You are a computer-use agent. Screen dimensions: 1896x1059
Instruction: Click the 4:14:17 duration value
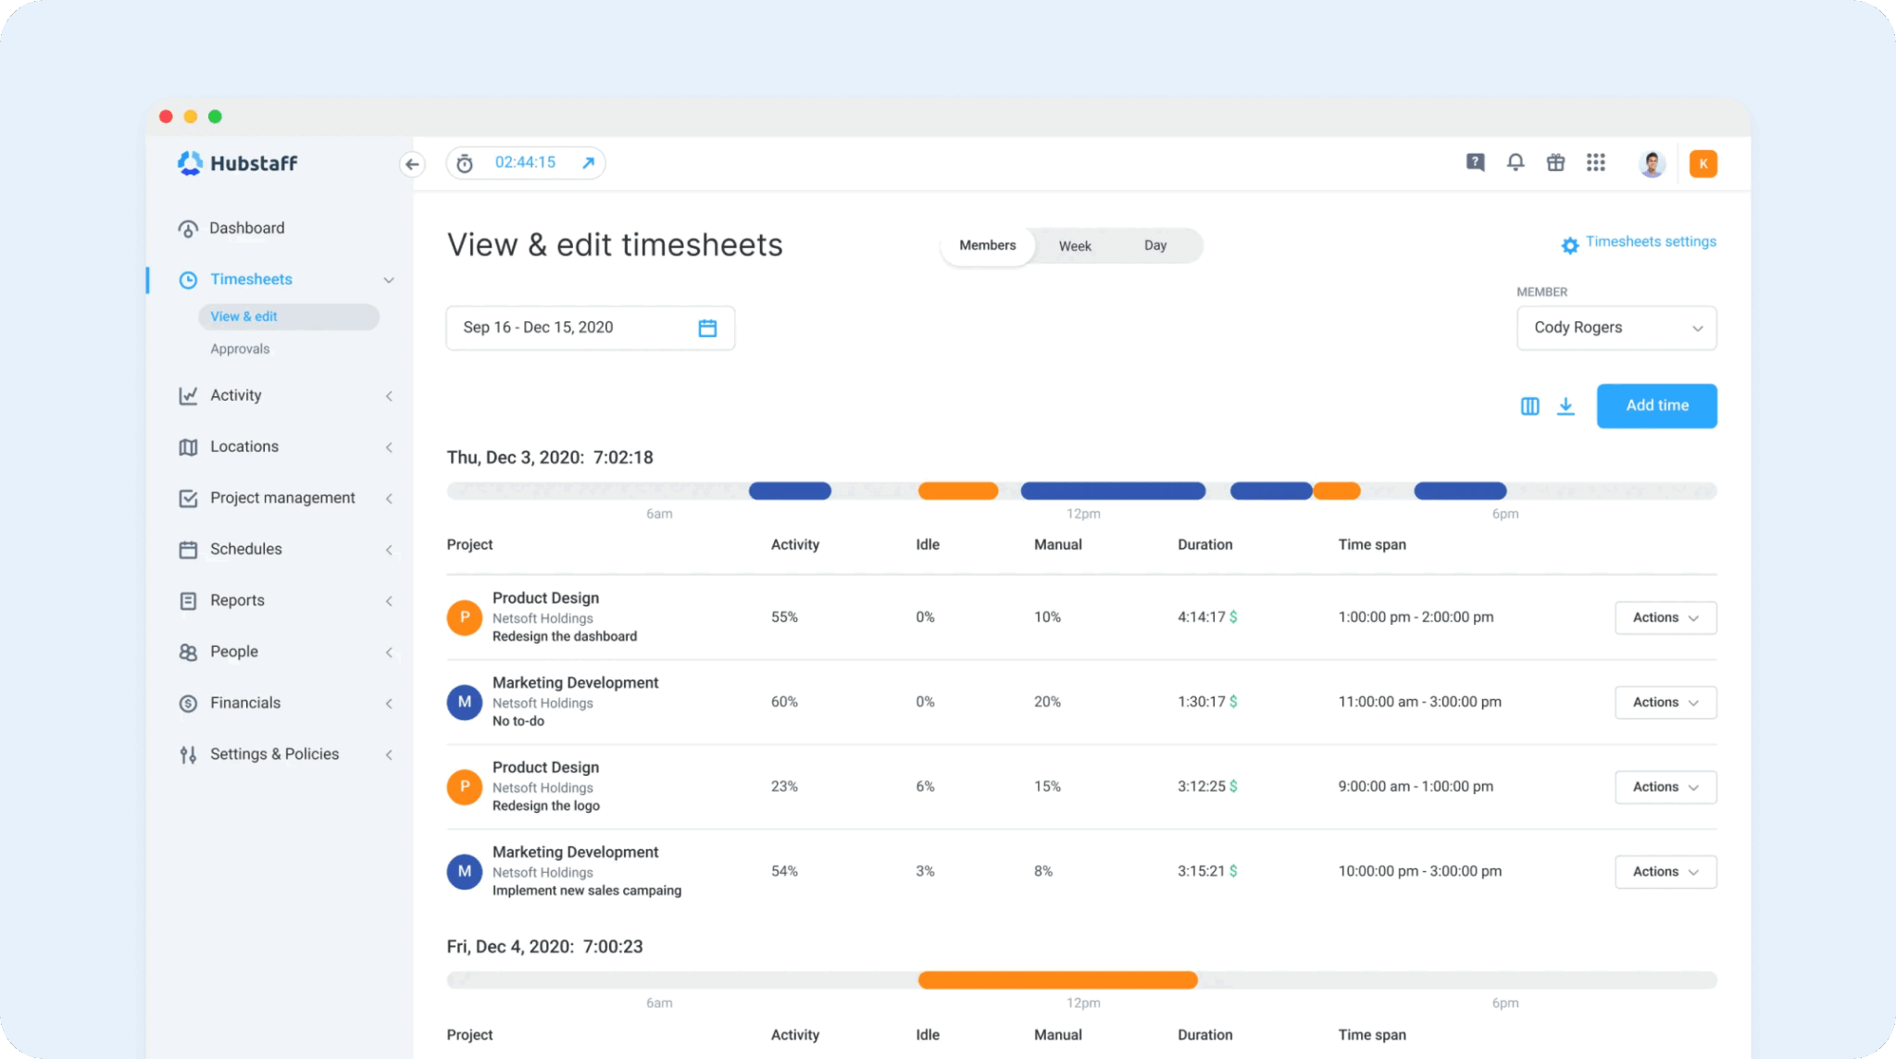[1201, 617]
